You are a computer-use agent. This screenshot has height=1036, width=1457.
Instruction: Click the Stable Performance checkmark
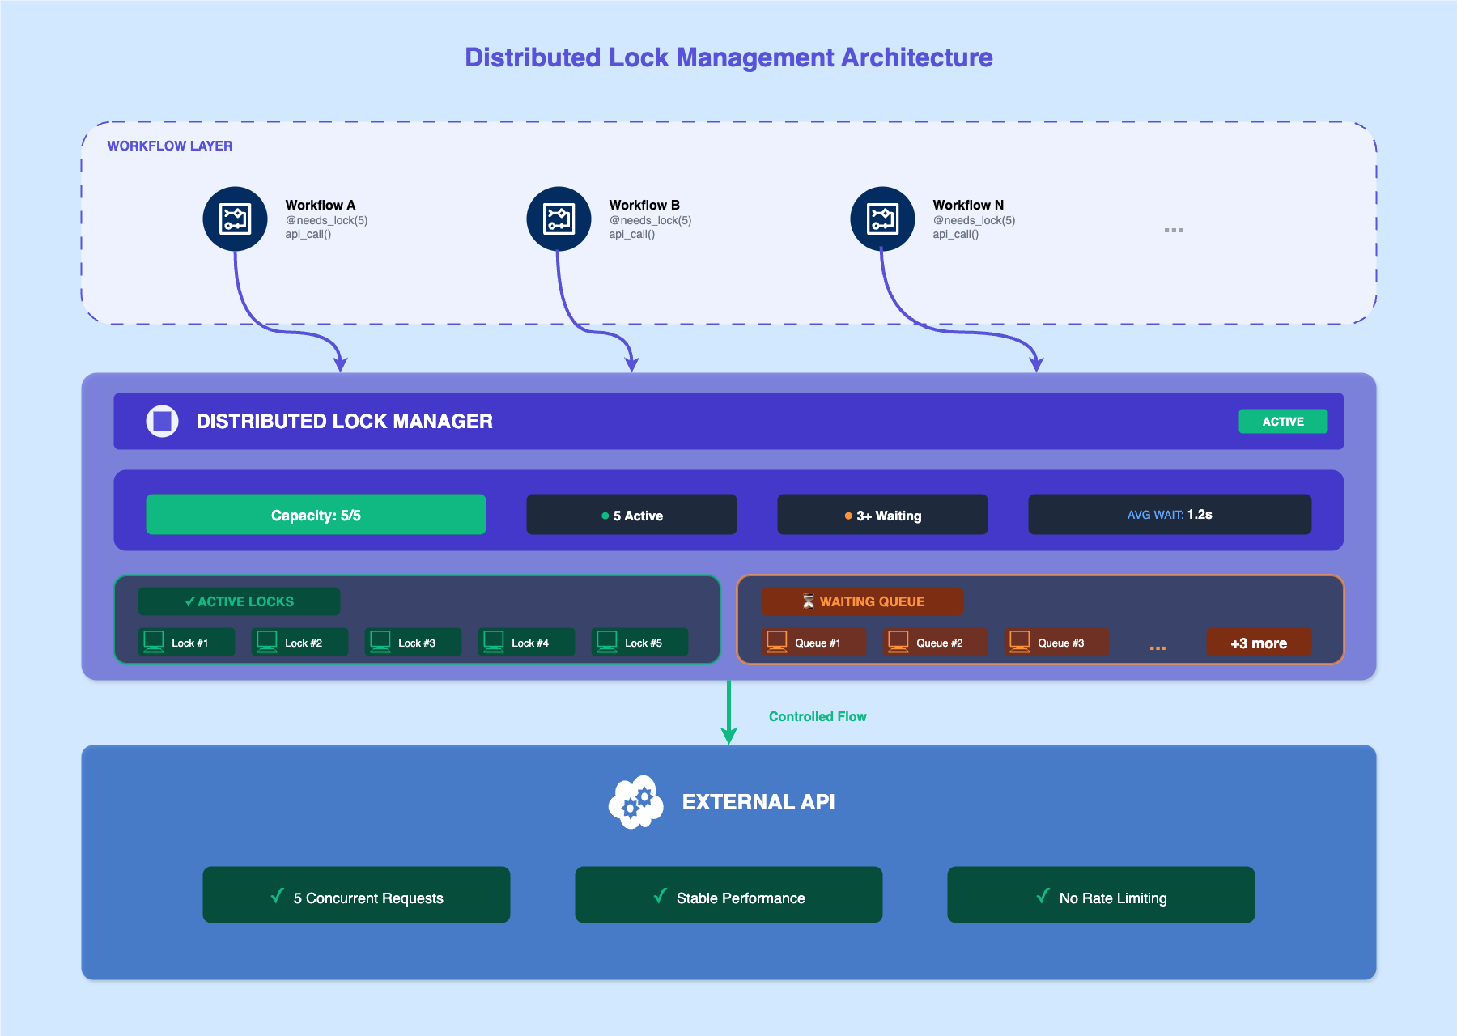[x=660, y=896]
